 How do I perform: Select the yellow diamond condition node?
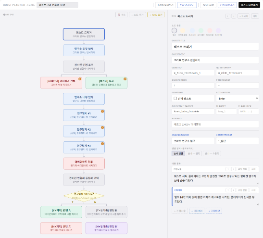point(84,196)
